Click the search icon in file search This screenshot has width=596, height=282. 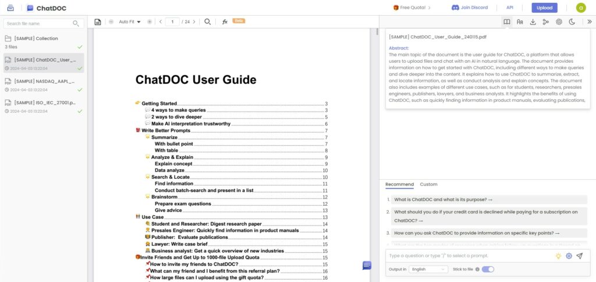coord(76,23)
